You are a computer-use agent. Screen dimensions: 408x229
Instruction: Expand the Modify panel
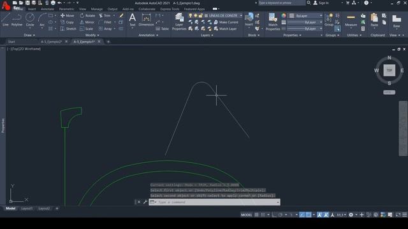(92, 35)
